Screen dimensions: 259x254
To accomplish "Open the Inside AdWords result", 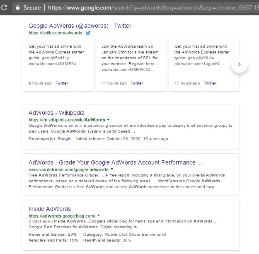I will tap(50, 209).
